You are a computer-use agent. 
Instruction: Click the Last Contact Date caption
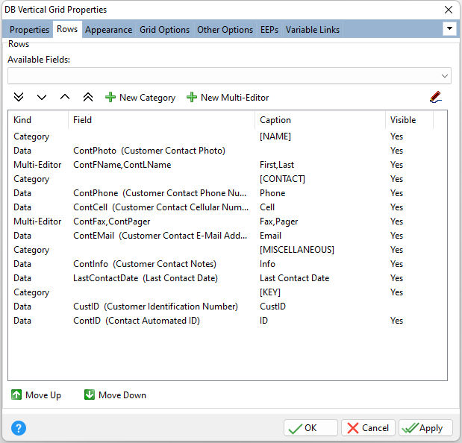pyautogui.click(x=294, y=278)
